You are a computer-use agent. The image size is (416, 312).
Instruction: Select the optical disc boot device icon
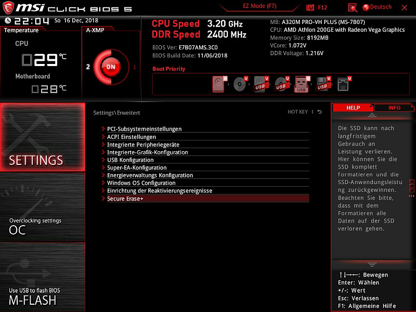[x=240, y=84]
